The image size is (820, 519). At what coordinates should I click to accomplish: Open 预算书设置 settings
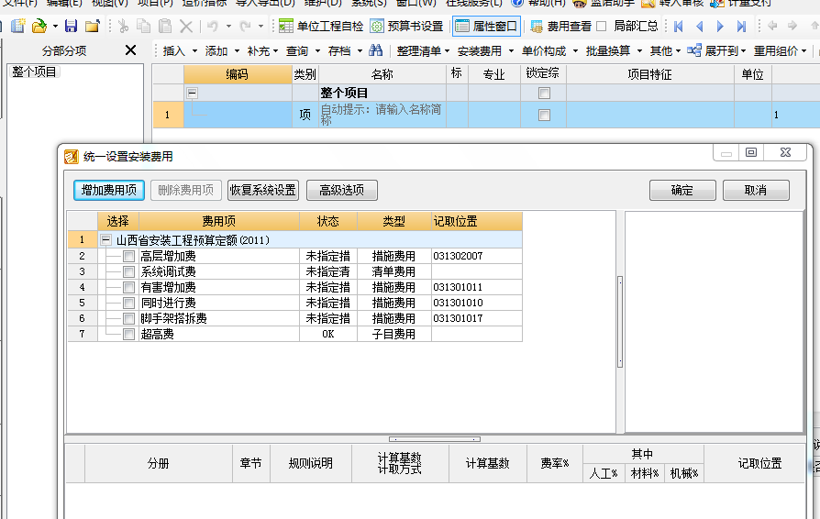pos(407,26)
